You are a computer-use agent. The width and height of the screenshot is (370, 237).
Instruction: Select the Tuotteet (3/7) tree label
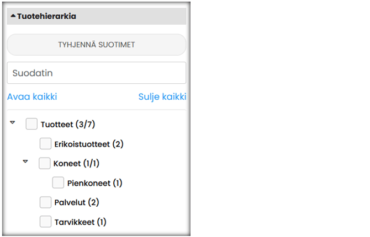(68, 125)
